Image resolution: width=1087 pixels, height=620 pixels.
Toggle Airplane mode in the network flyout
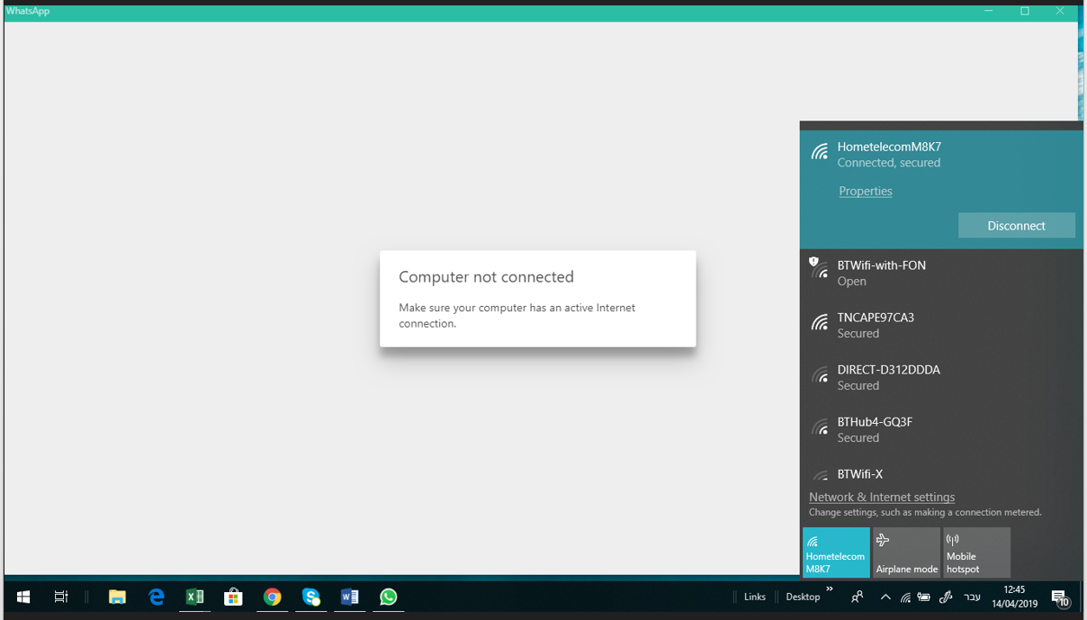(x=906, y=552)
